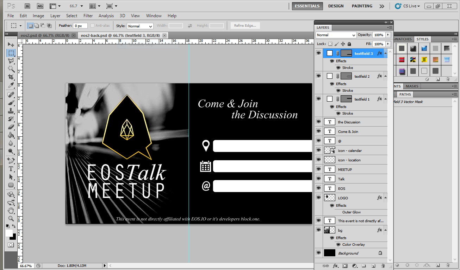Switch to Design workspace

[x=336, y=6]
